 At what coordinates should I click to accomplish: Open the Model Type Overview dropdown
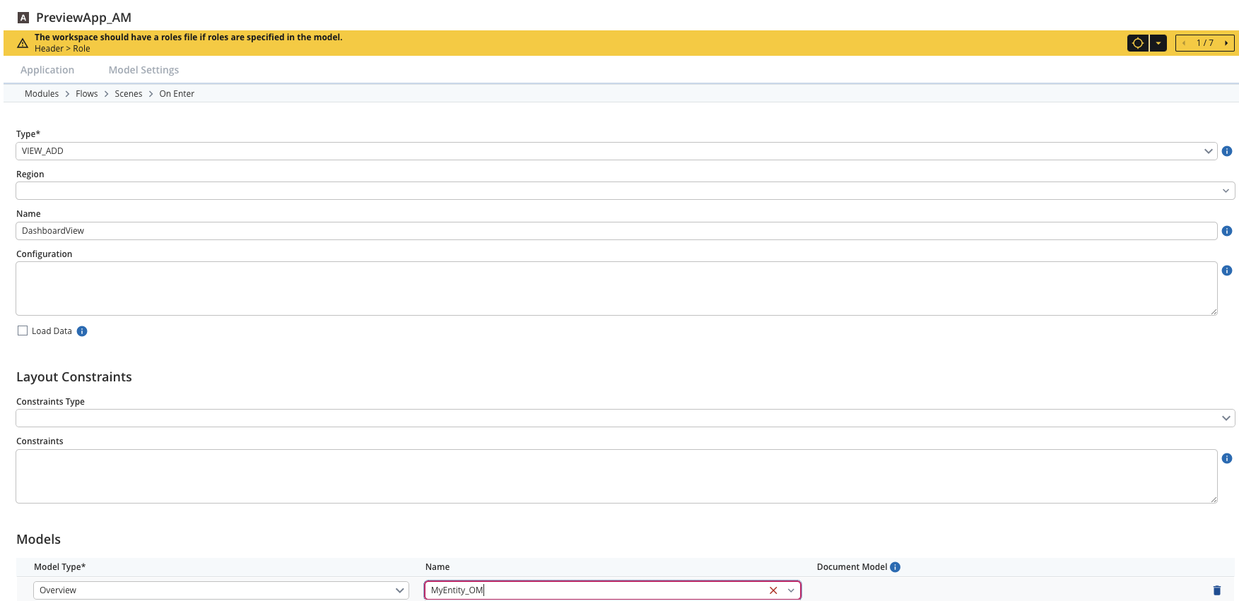click(221, 590)
